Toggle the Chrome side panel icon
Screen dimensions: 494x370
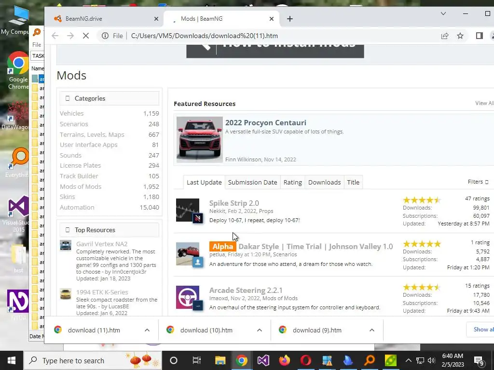point(480,36)
